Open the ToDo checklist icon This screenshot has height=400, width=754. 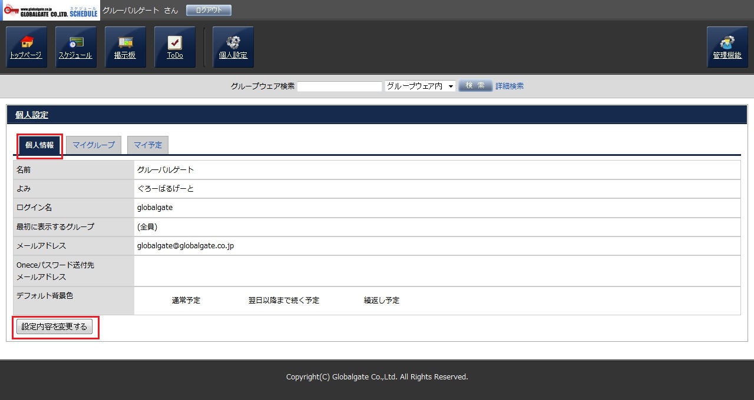174,47
